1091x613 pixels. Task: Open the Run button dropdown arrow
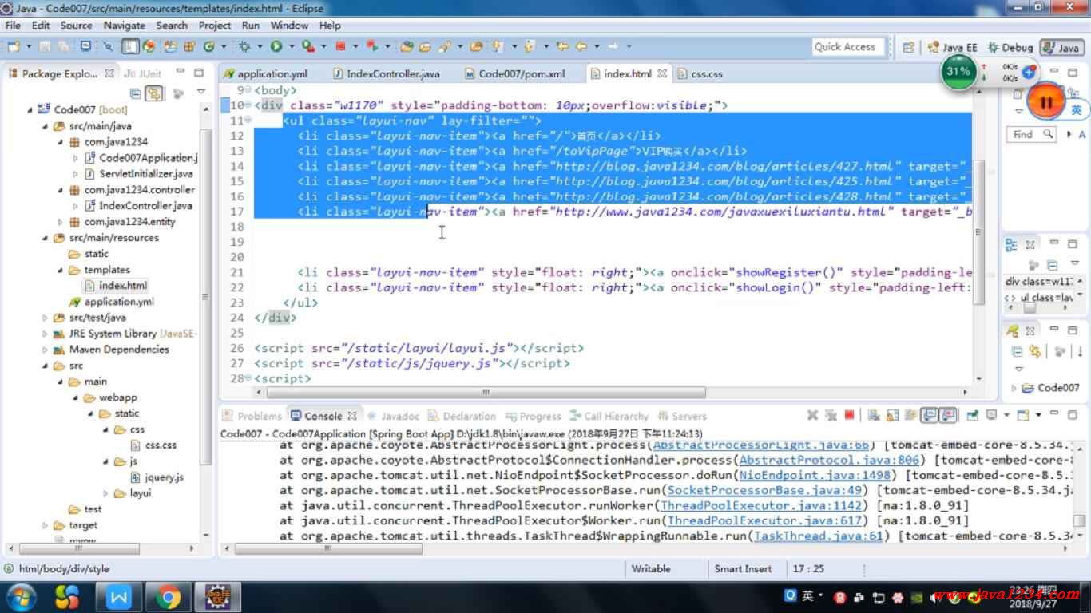click(x=292, y=46)
